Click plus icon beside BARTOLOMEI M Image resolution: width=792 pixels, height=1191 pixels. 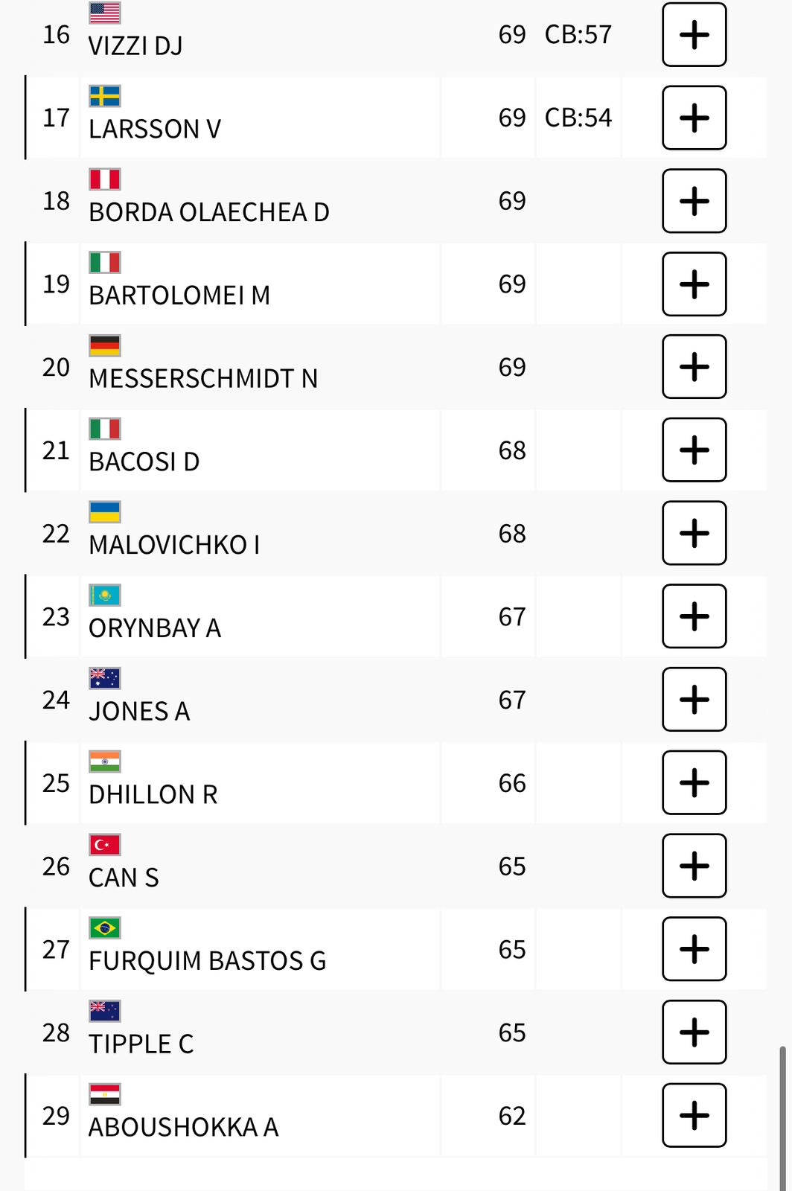(x=694, y=284)
